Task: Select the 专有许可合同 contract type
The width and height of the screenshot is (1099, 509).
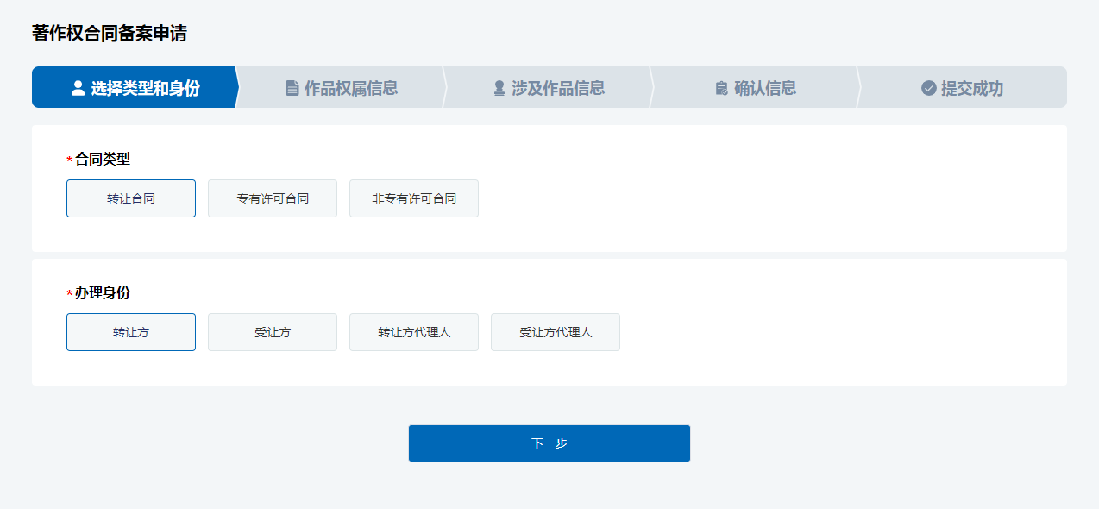Action: (x=272, y=198)
